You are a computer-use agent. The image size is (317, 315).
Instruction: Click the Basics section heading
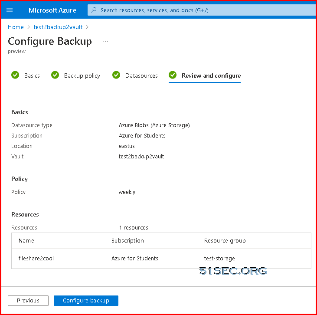(x=20, y=112)
